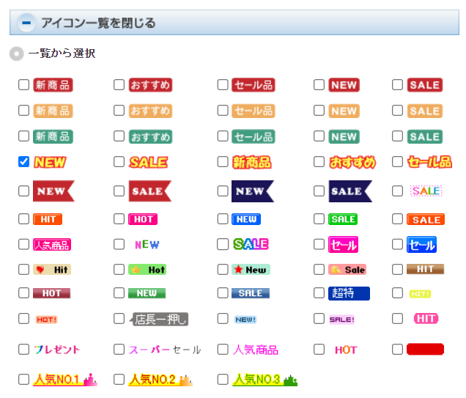
Task: Click the pink 人気商品 badge icon
Action: point(52,245)
